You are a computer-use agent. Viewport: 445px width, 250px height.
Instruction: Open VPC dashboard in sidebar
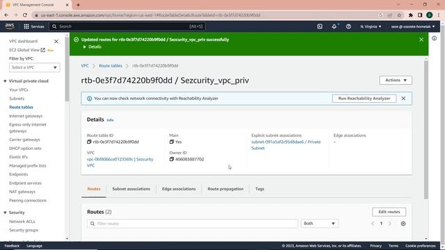point(23,41)
